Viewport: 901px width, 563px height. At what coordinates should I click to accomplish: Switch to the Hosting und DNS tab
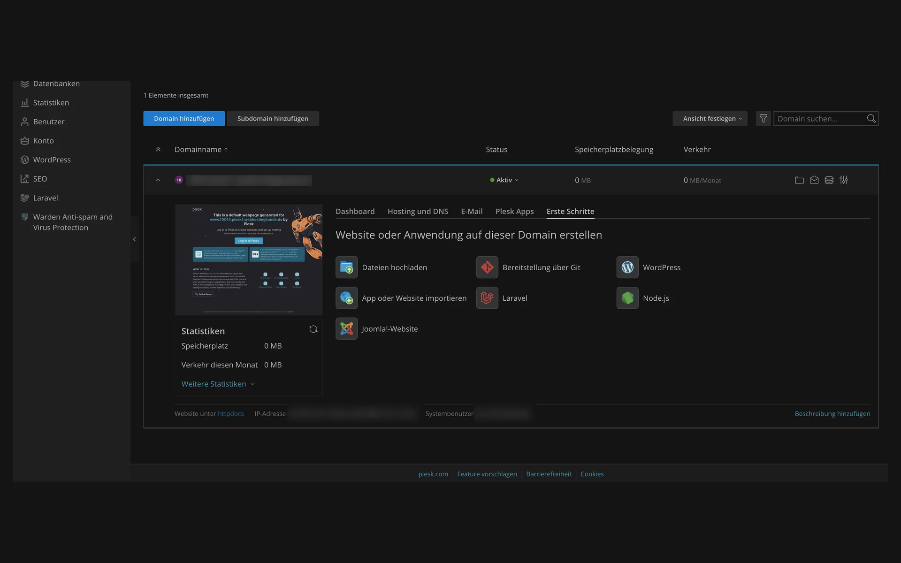pyautogui.click(x=418, y=212)
